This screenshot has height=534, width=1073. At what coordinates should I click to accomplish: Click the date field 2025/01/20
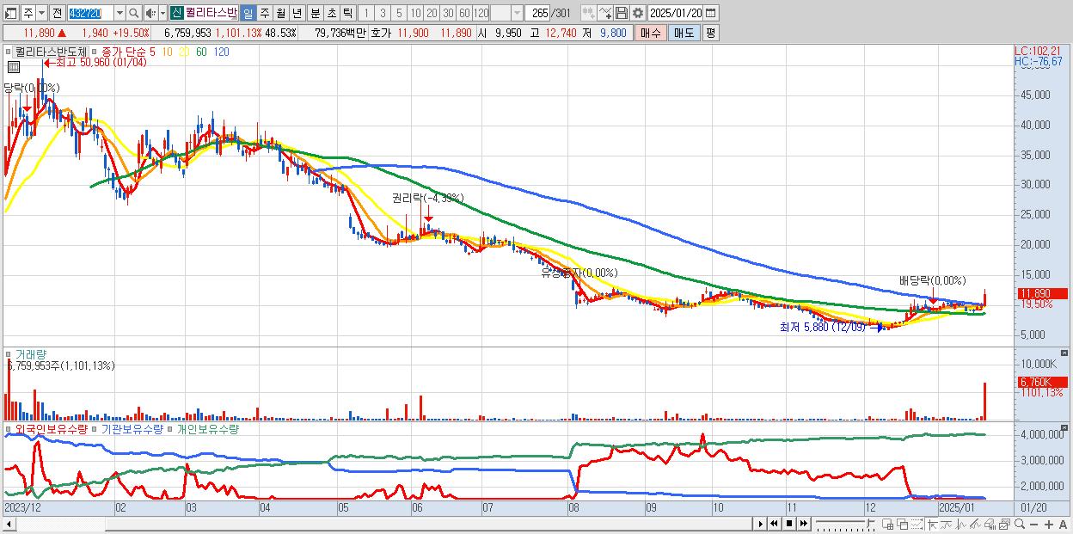(x=676, y=13)
